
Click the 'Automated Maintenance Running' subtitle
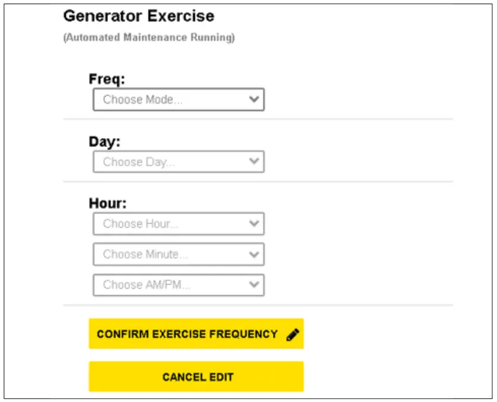click(x=149, y=38)
